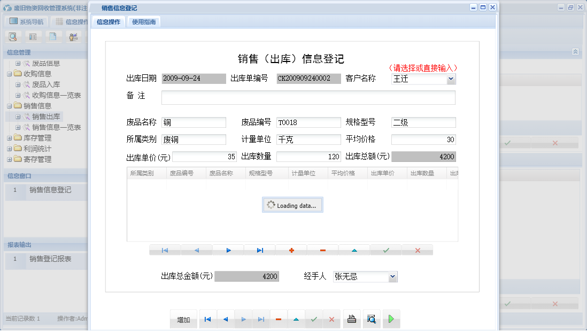
Task: Click the red X to cancel grid changes
Action: point(417,250)
